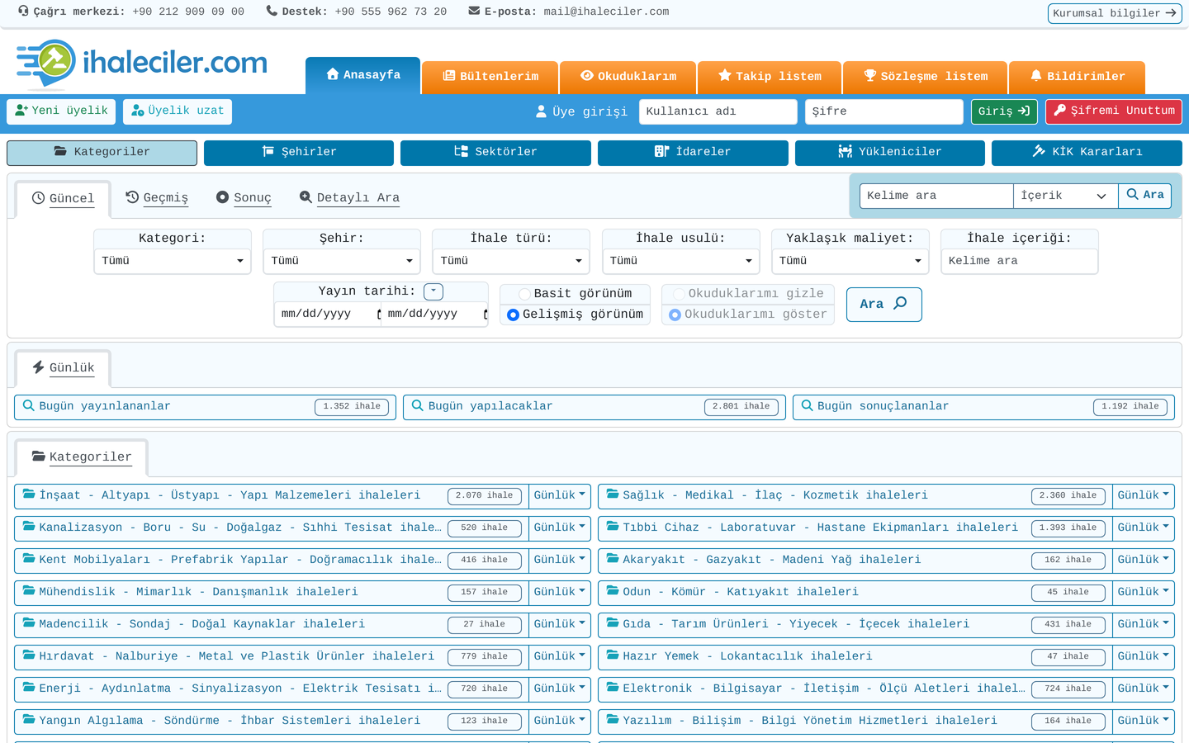Click the magnifier icon in Bugün yayınlananlar
This screenshot has height=743, width=1189.
(29, 406)
